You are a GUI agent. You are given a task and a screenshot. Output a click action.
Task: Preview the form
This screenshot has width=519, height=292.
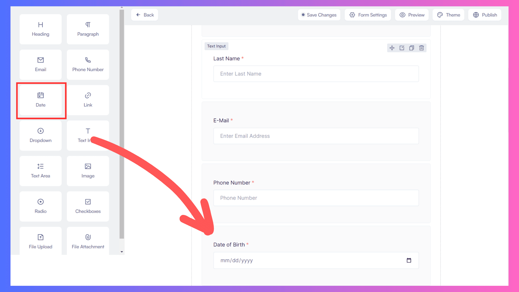click(412, 15)
